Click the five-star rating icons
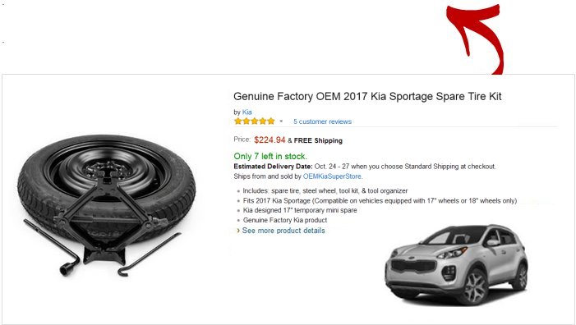 point(254,121)
